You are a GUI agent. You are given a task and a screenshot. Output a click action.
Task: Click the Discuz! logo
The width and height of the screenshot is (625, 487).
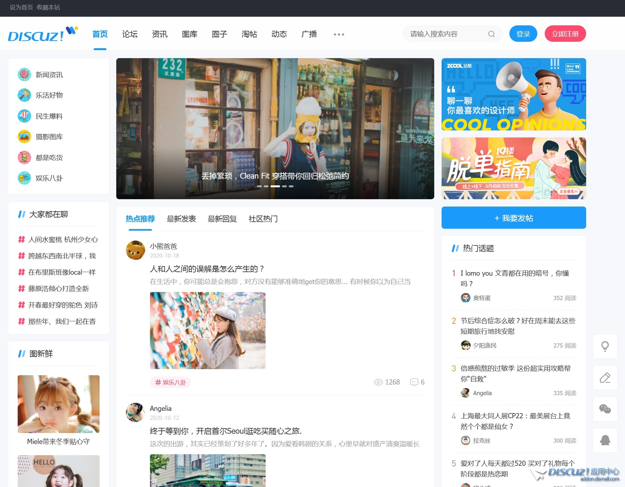(43, 34)
